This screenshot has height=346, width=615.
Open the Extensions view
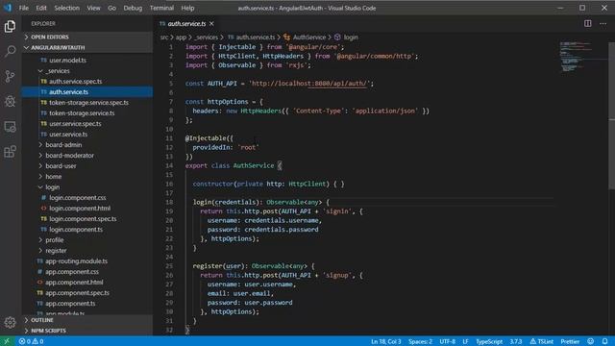(11, 152)
